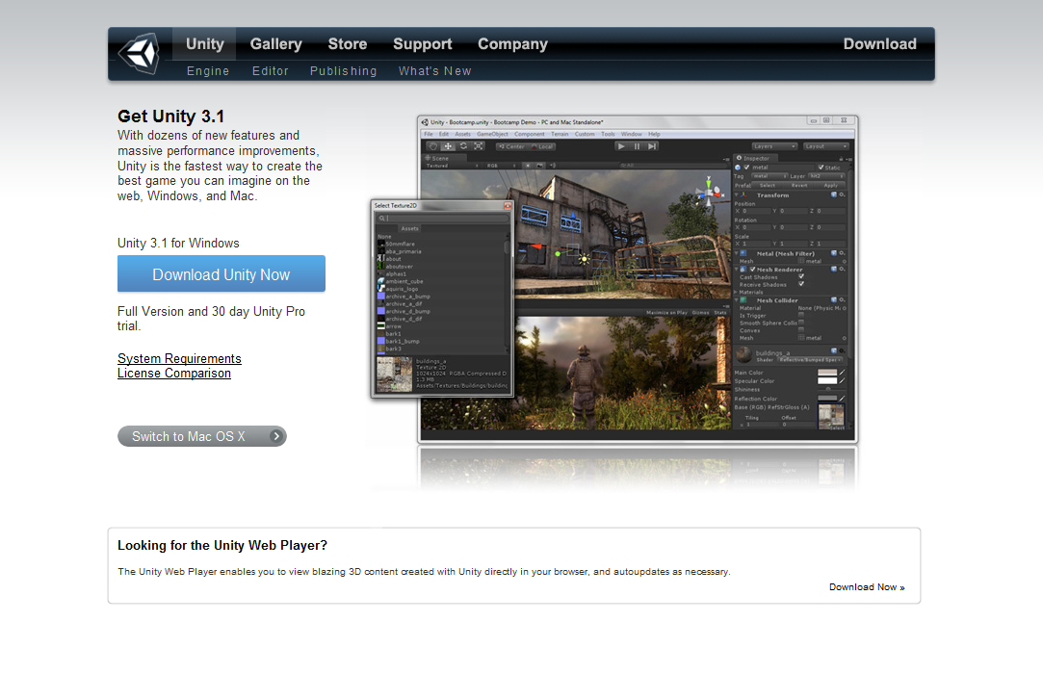
Task: Click the Unity logo in the header
Action: (138, 54)
